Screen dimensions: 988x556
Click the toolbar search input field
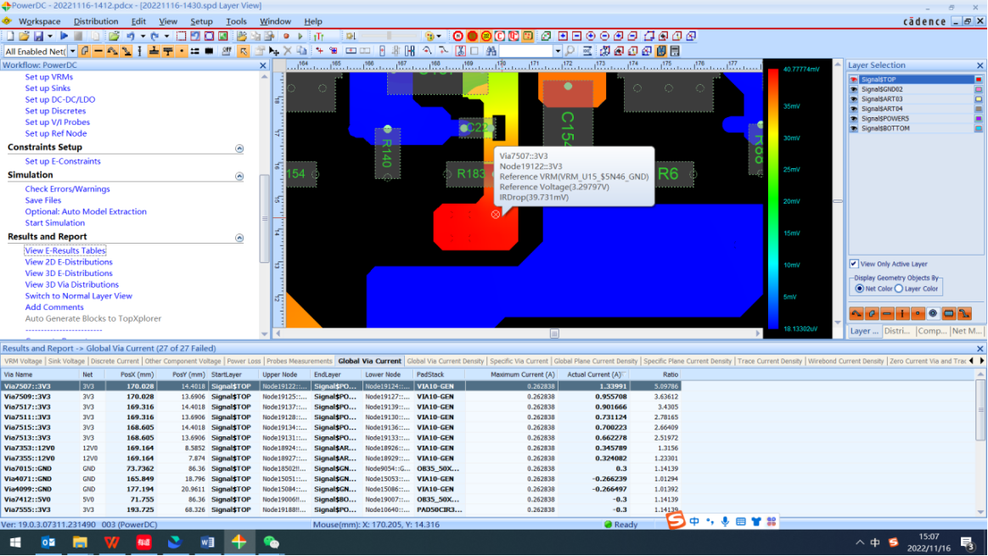(525, 51)
